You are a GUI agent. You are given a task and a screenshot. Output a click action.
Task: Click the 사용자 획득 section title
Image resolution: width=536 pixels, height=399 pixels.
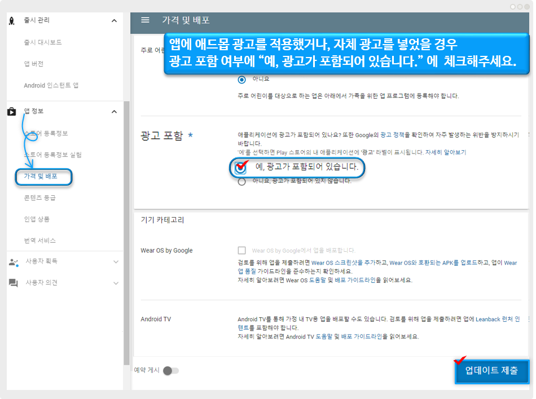click(41, 261)
